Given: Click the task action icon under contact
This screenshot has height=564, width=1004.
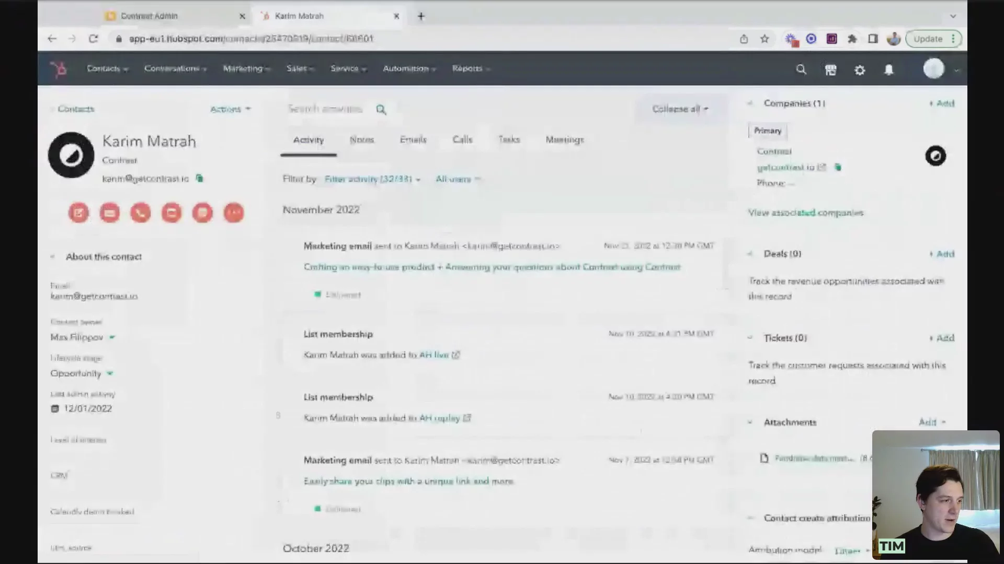Looking at the screenshot, I should point(202,213).
